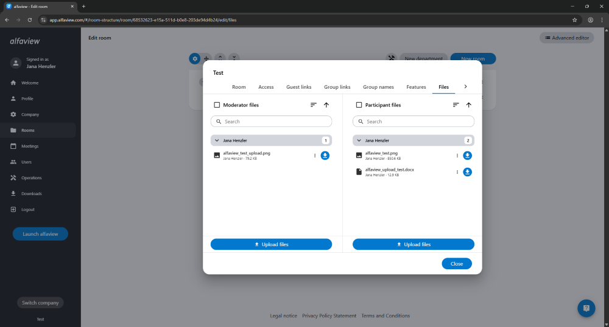Download alfaview_test.png from Participant files
This screenshot has height=327, width=609.
467,156
